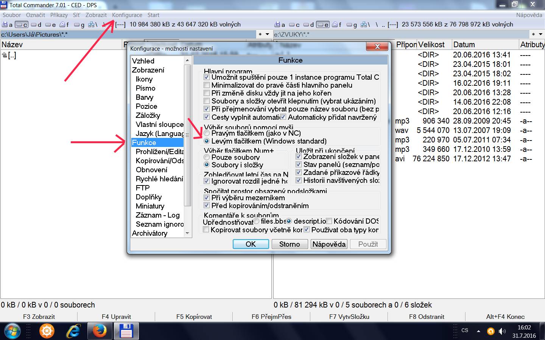The image size is (545, 340).
Task: Select drive c in the right panel
Action: (x=294, y=25)
